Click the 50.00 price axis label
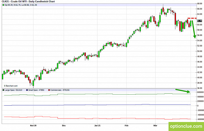Image resolution: width=204 pixels, height=131 pixels. 199,51
